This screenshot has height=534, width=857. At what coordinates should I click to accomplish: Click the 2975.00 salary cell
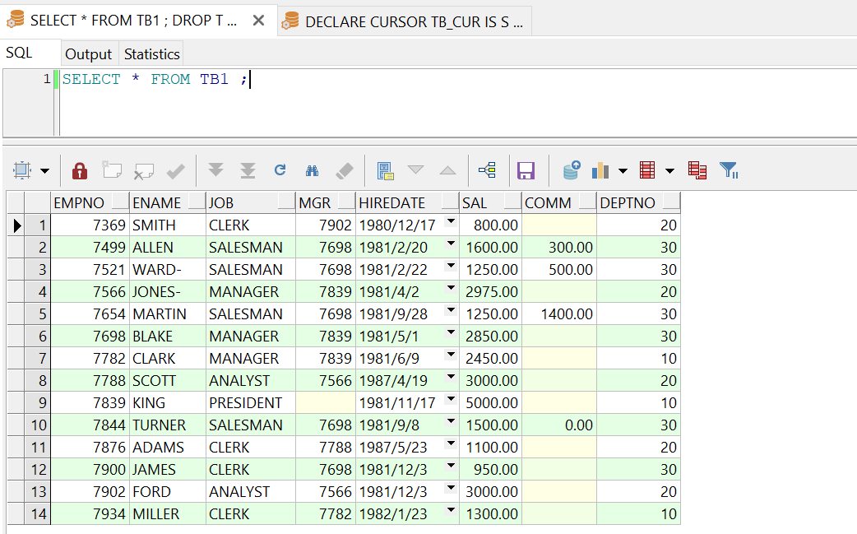(491, 292)
